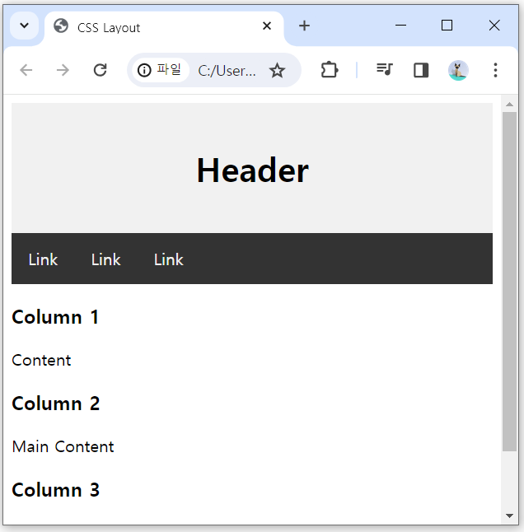Click the third Link in navigation bar
This screenshot has width=524, height=532.
[x=169, y=259]
